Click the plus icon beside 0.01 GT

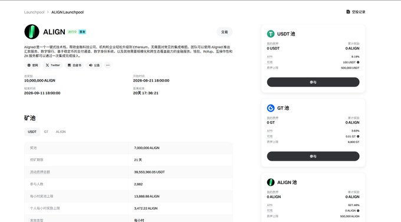[x=358, y=136]
